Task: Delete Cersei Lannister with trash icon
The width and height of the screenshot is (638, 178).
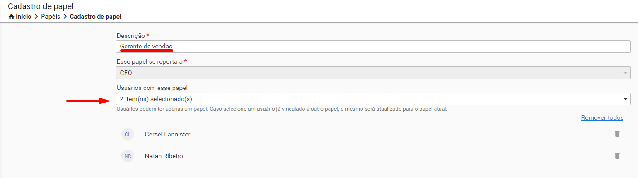Action: coord(617,134)
